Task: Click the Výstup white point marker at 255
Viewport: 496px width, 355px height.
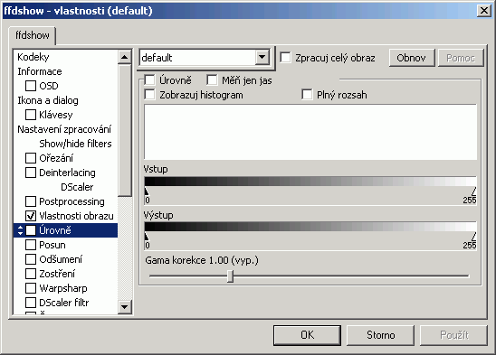Action: click(473, 237)
